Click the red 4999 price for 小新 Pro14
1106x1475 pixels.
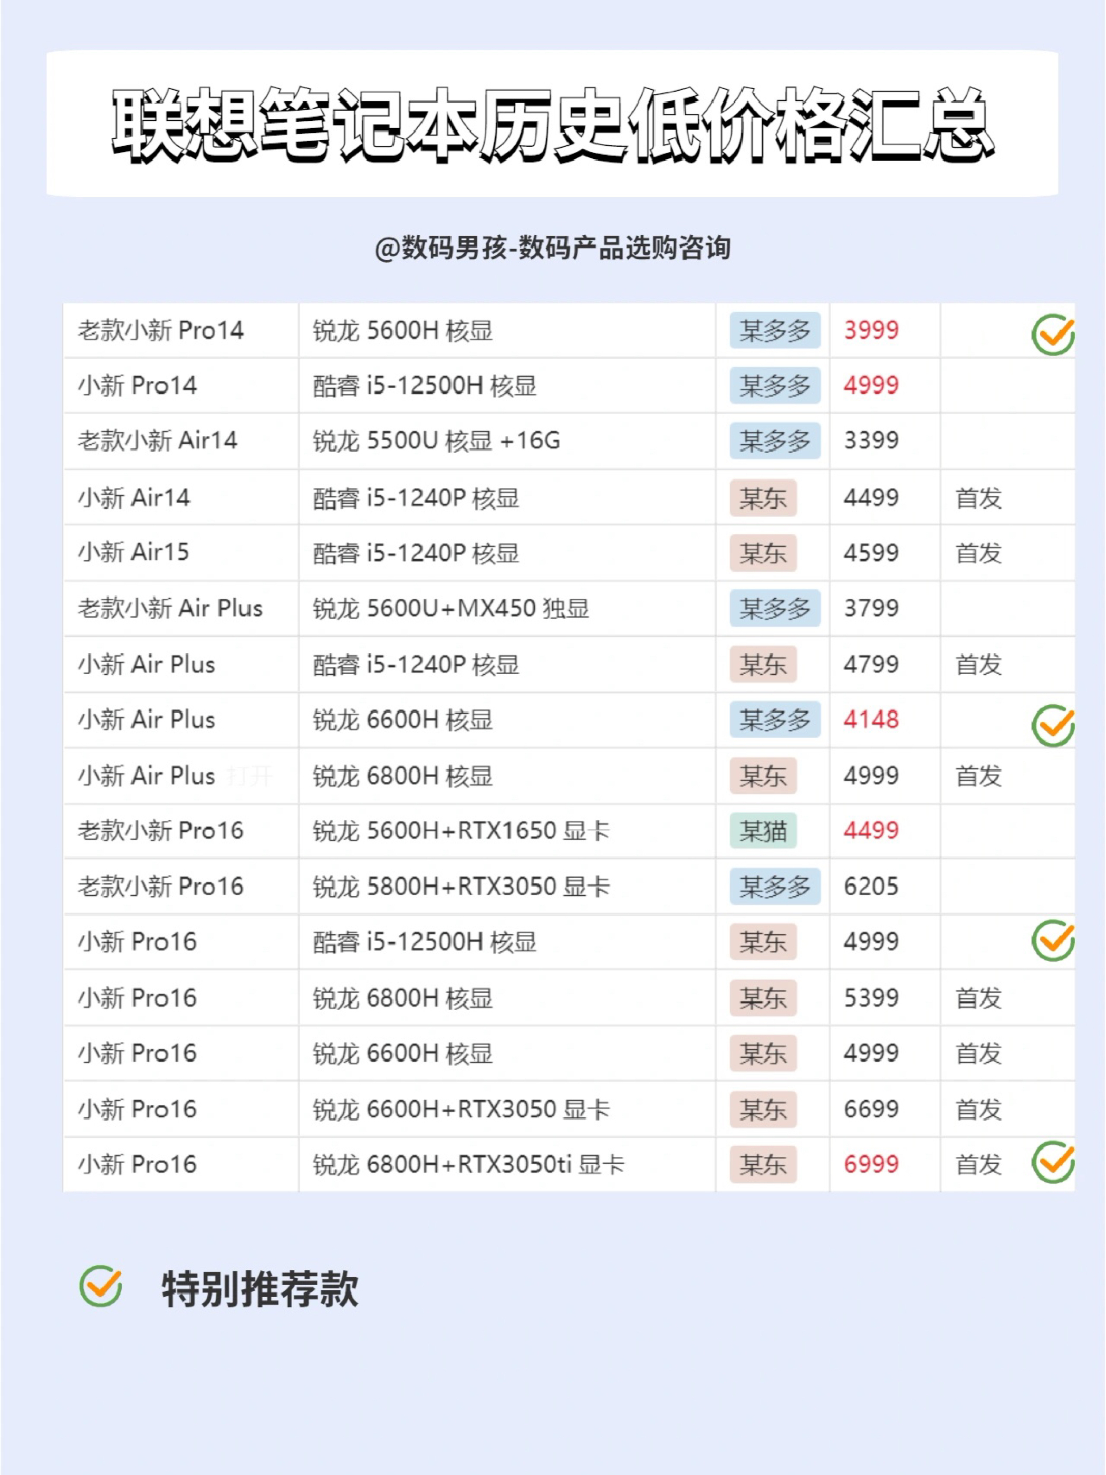click(871, 386)
